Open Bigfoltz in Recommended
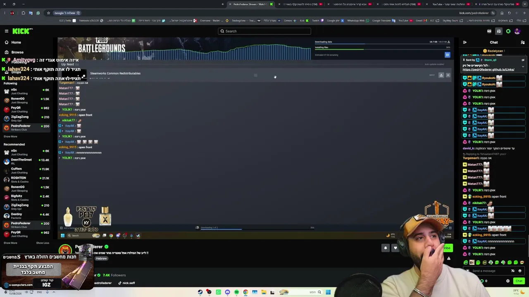 [26, 198]
